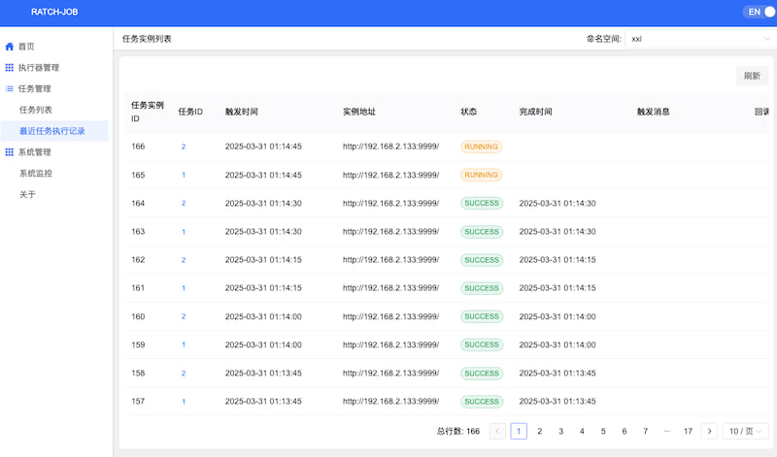
Task: Click the 总行数: 166 total count
Action: coord(458,431)
